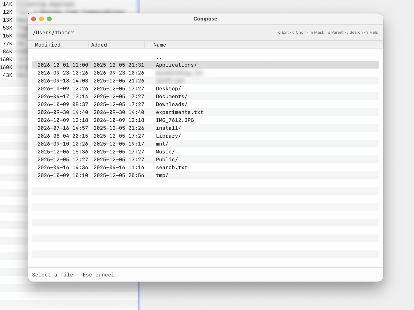This screenshot has height=310, width=414.
Task: Open the Documents/ folder entry
Action: [x=205, y=96]
